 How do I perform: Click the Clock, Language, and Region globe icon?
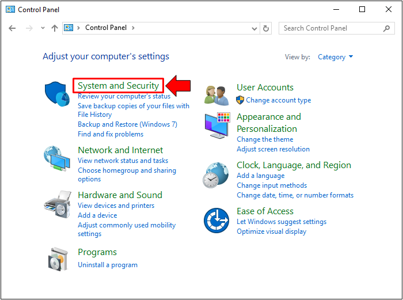point(216,175)
